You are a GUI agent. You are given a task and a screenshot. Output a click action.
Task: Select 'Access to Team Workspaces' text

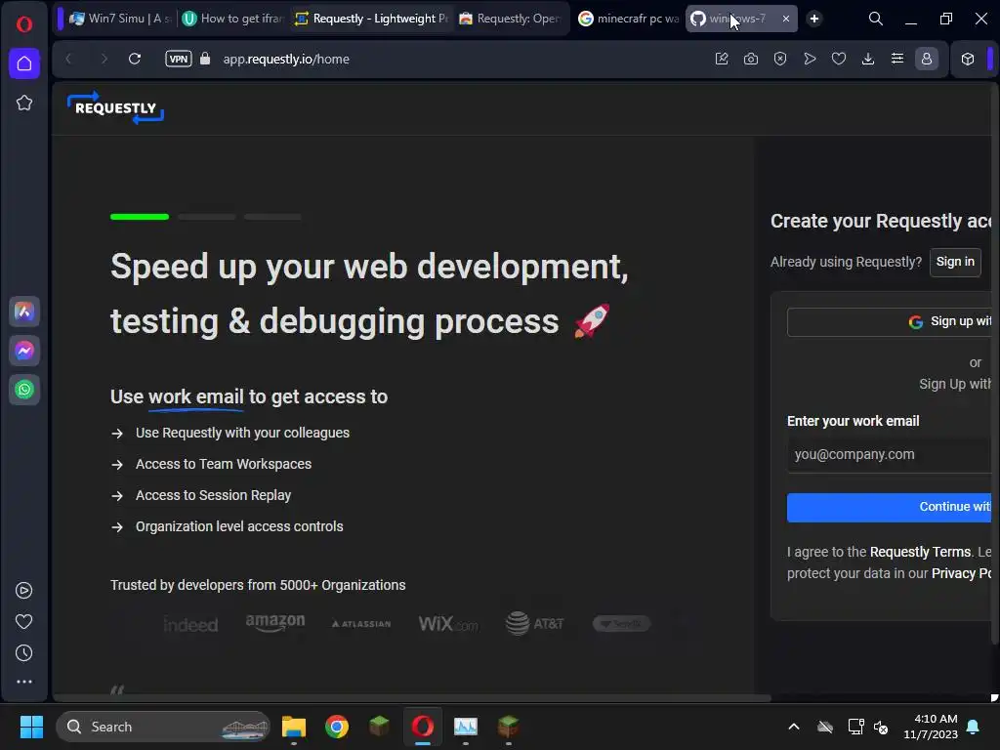224,464
